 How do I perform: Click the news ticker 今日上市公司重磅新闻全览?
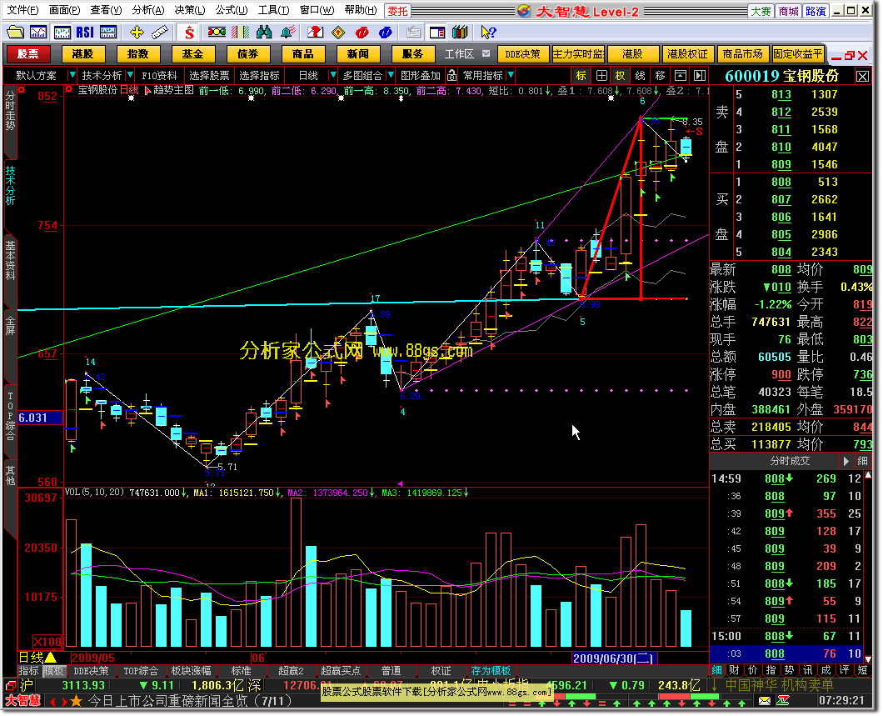(x=190, y=701)
